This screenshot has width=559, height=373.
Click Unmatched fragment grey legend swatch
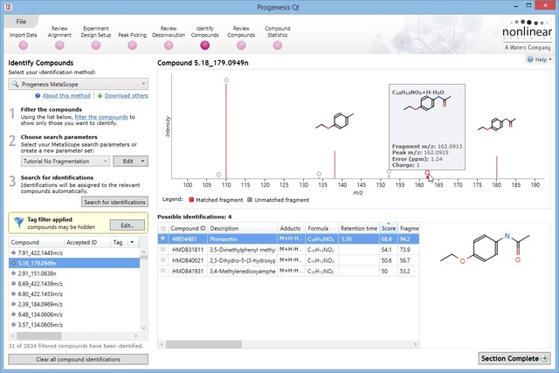250,200
